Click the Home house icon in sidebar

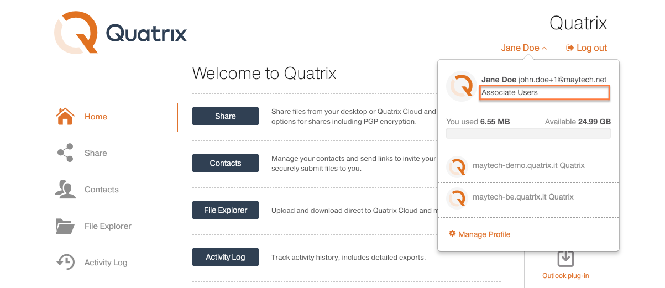pyautogui.click(x=65, y=117)
